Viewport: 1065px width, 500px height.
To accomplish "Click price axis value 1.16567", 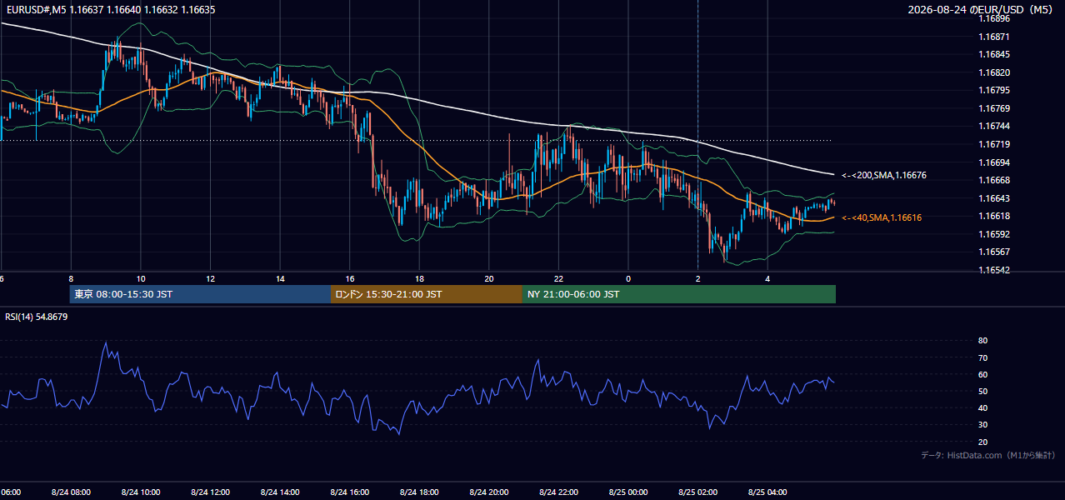I will pyautogui.click(x=996, y=252).
